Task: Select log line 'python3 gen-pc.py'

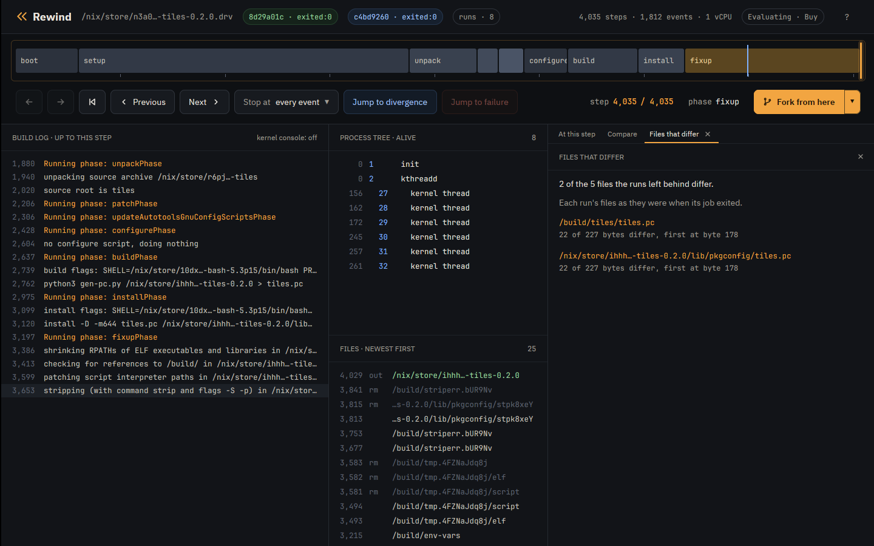Action: pyautogui.click(x=164, y=284)
